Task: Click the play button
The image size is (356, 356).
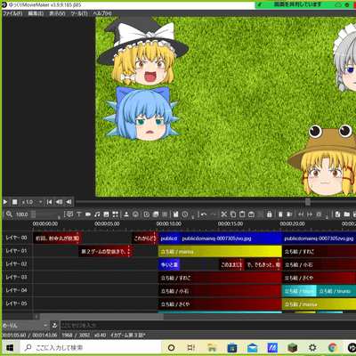Action: pos(5,202)
